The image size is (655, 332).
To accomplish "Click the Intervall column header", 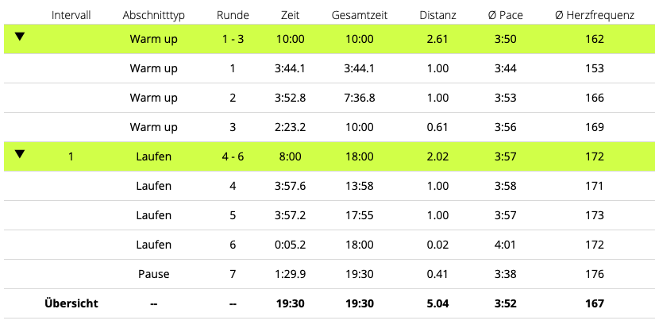I will pyautogui.click(x=71, y=15).
